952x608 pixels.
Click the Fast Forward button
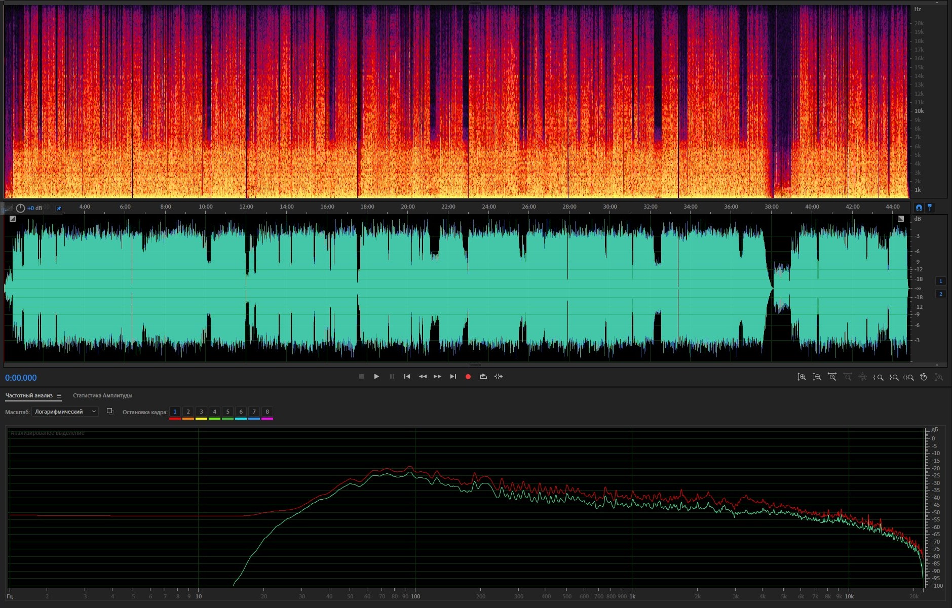pos(438,377)
